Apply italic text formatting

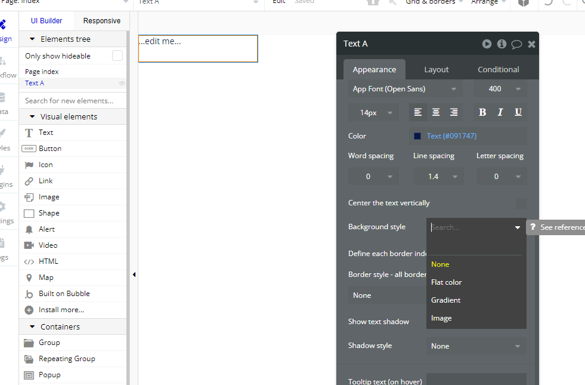500,112
